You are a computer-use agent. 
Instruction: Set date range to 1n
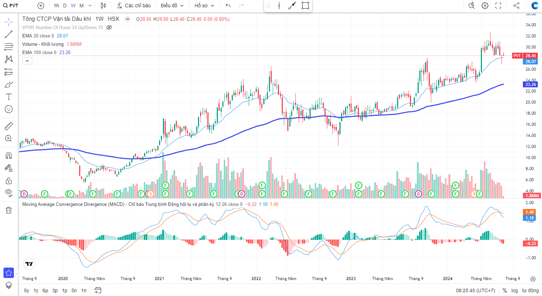84,290
